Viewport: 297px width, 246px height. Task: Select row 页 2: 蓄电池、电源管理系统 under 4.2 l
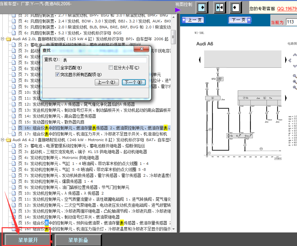pos(81,146)
